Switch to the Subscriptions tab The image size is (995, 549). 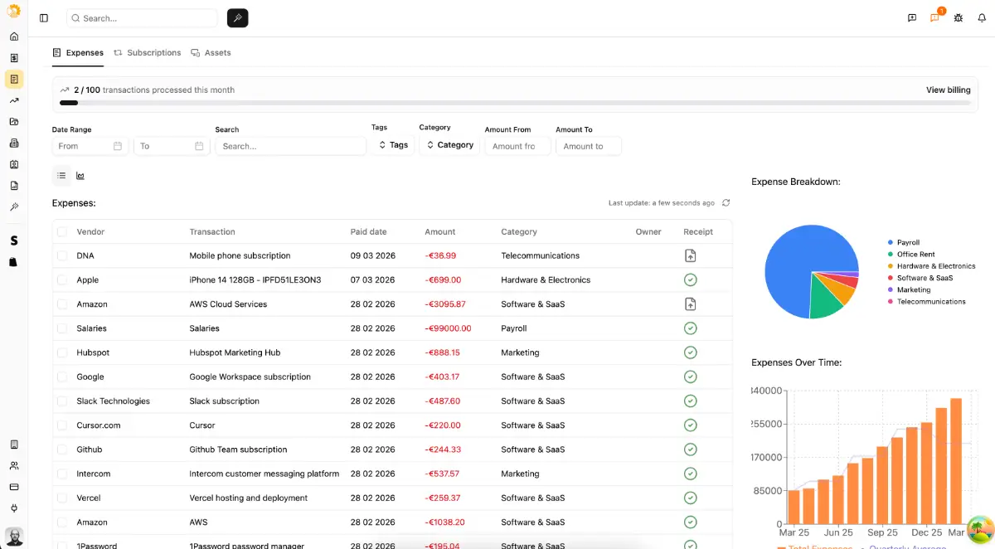click(148, 53)
